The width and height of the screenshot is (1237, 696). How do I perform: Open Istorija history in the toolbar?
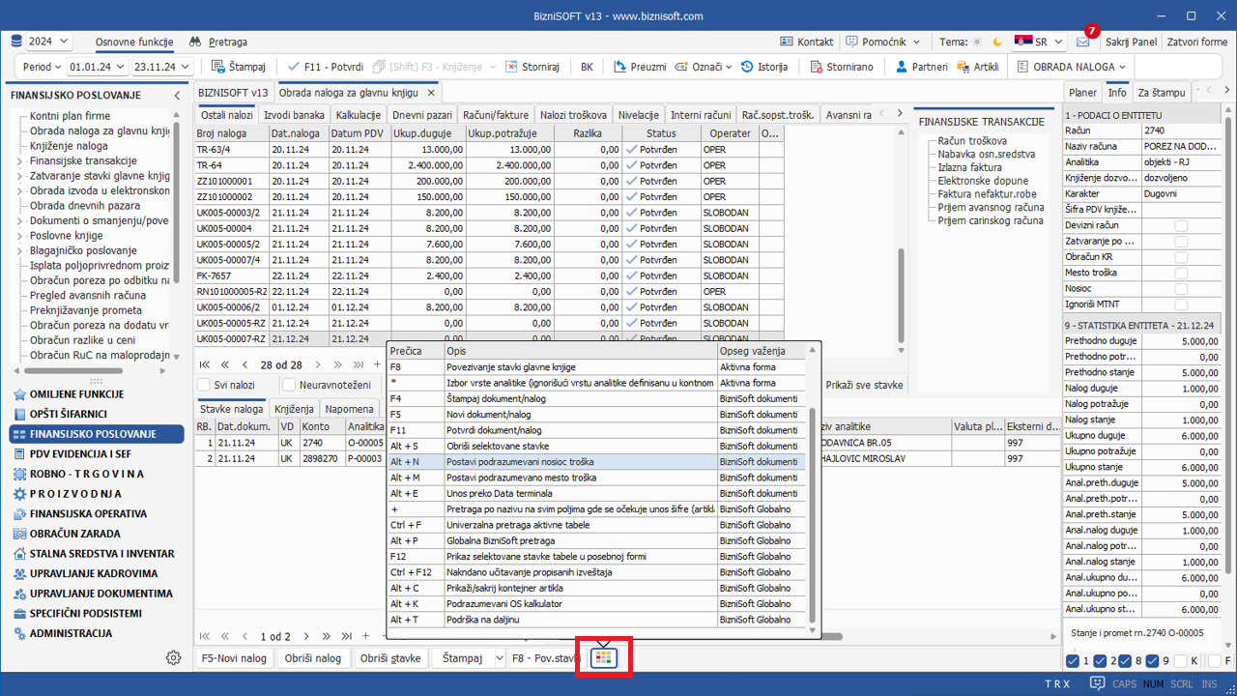(763, 67)
